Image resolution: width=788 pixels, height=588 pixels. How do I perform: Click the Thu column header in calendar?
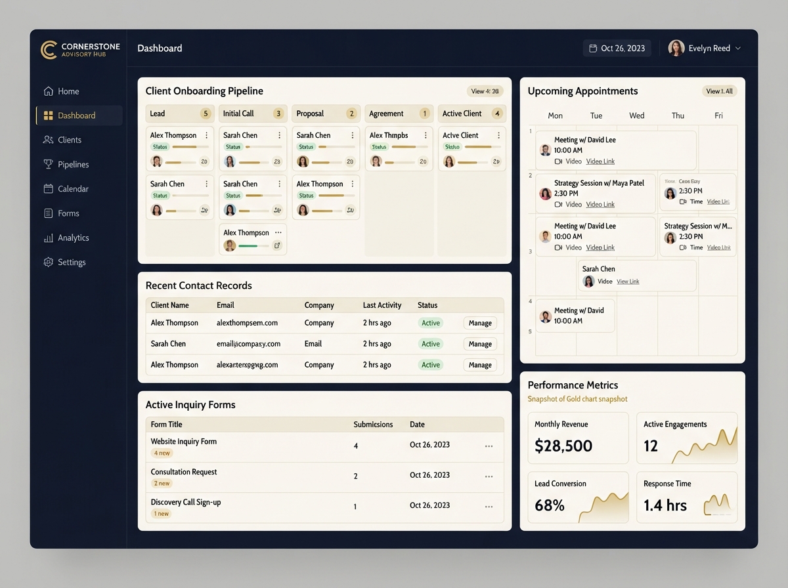[x=678, y=115]
